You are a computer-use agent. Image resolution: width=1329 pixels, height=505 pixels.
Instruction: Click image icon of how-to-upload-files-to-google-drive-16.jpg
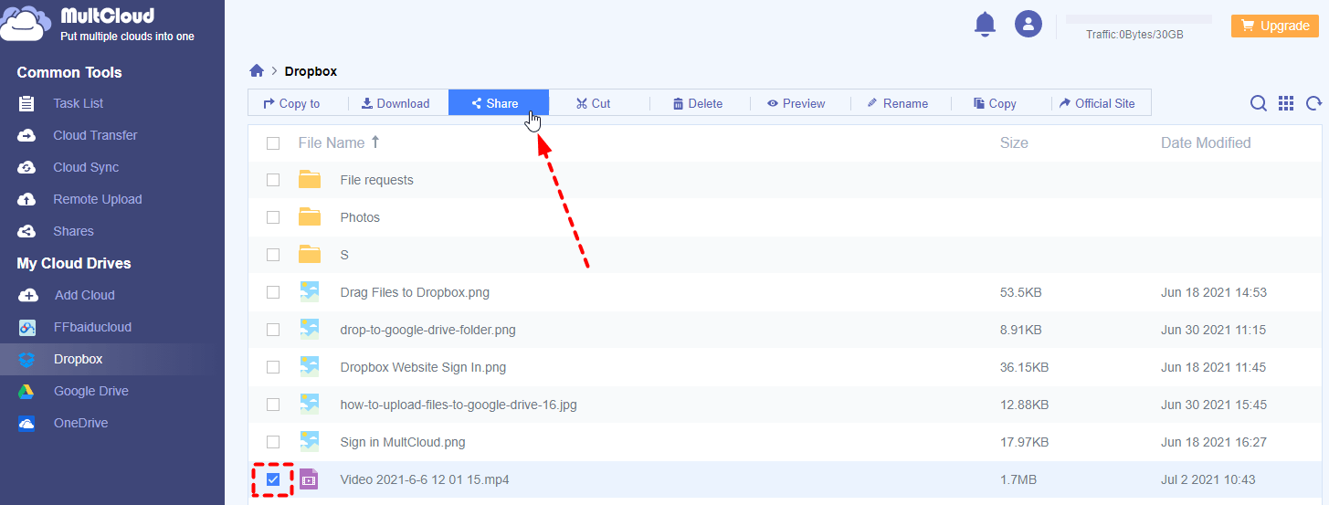[310, 405]
